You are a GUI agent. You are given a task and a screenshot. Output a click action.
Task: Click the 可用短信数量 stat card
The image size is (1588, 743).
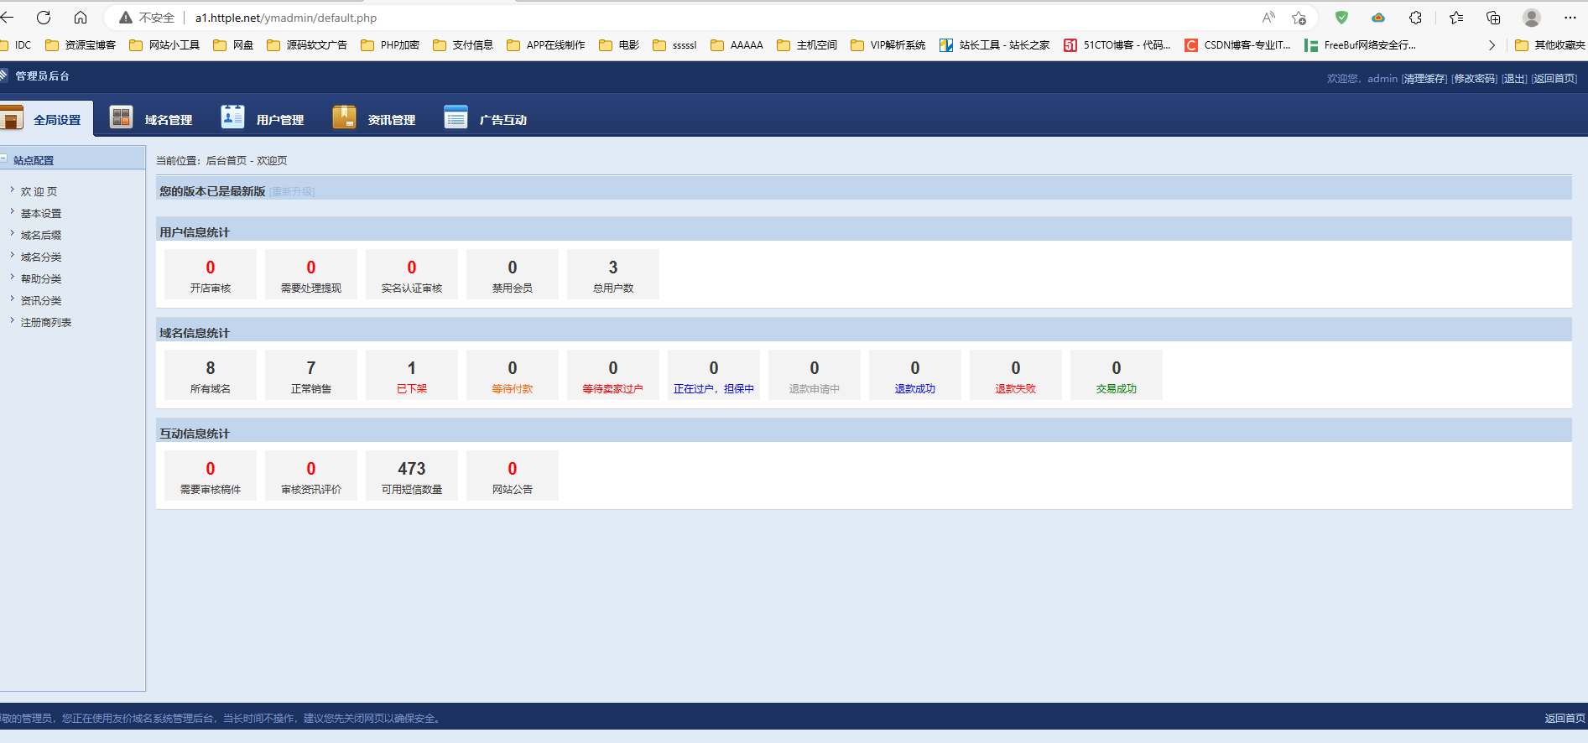coord(412,475)
